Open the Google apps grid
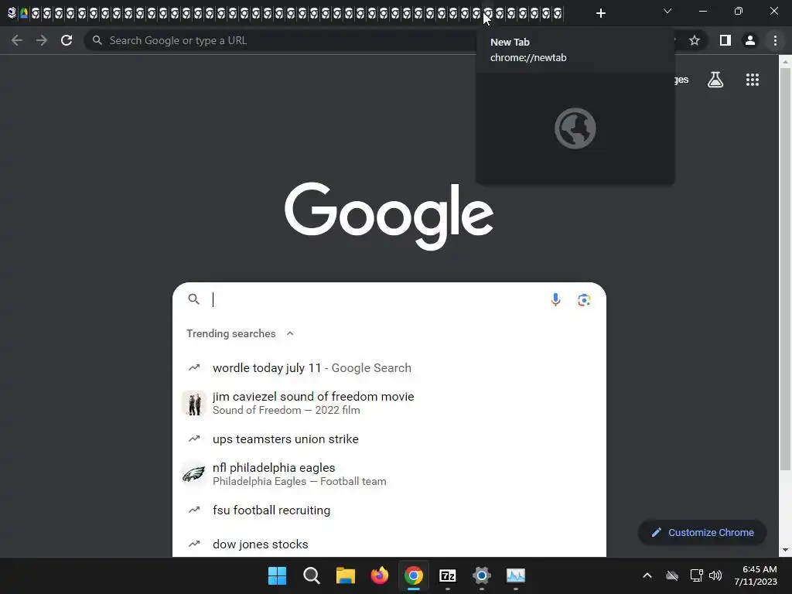This screenshot has height=594, width=792. 753,80
